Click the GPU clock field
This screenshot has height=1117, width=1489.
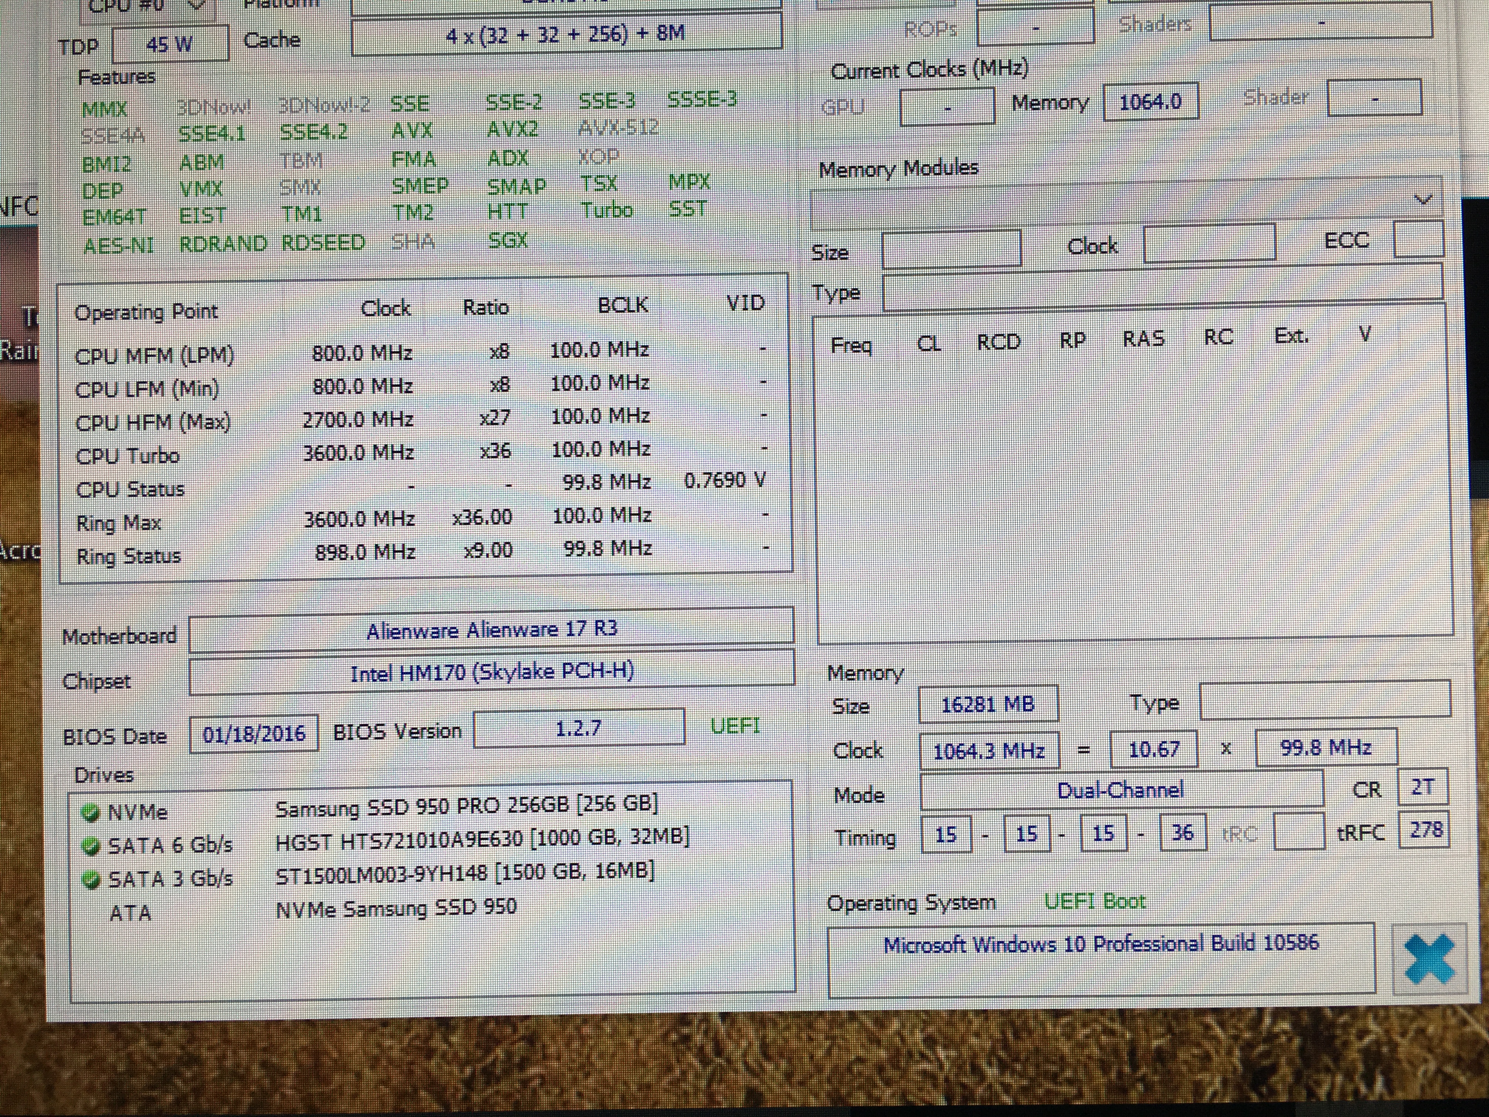[x=947, y=106]
